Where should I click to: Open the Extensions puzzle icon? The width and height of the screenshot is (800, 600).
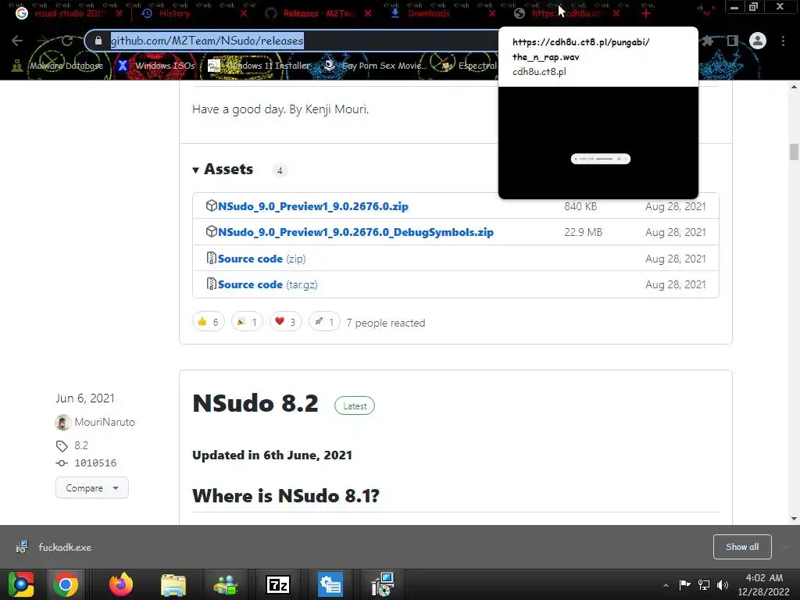point(706,41)
